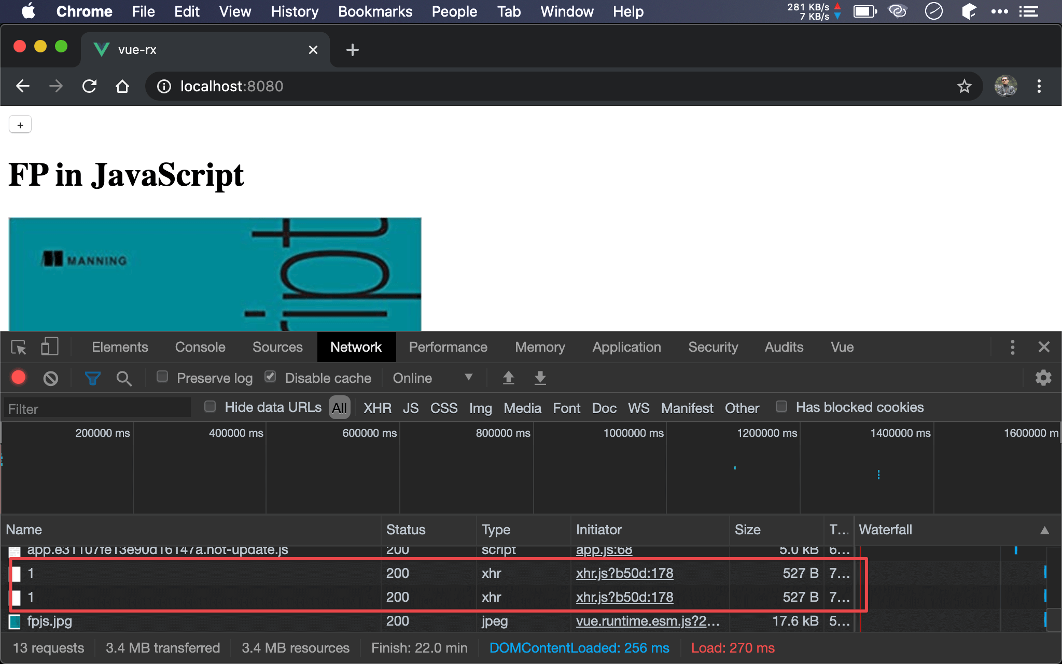Image resolution: width=1062 pixels, height=664 pixels.
Task: Import a HAR file with upload arrow
Action: 508,378
